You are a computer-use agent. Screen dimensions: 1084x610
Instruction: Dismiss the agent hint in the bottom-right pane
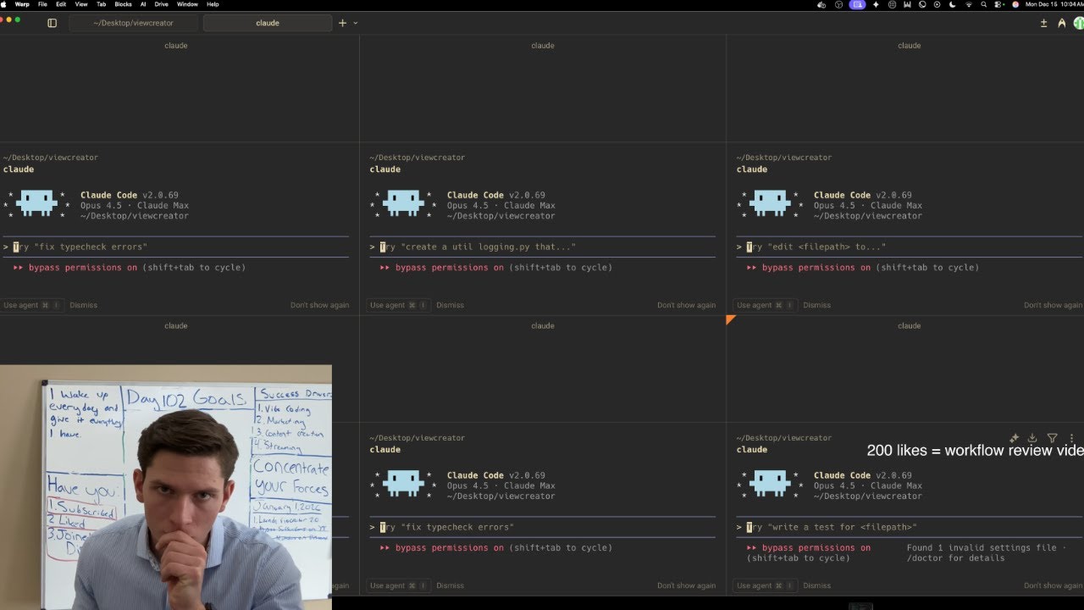tap(816, 585)
